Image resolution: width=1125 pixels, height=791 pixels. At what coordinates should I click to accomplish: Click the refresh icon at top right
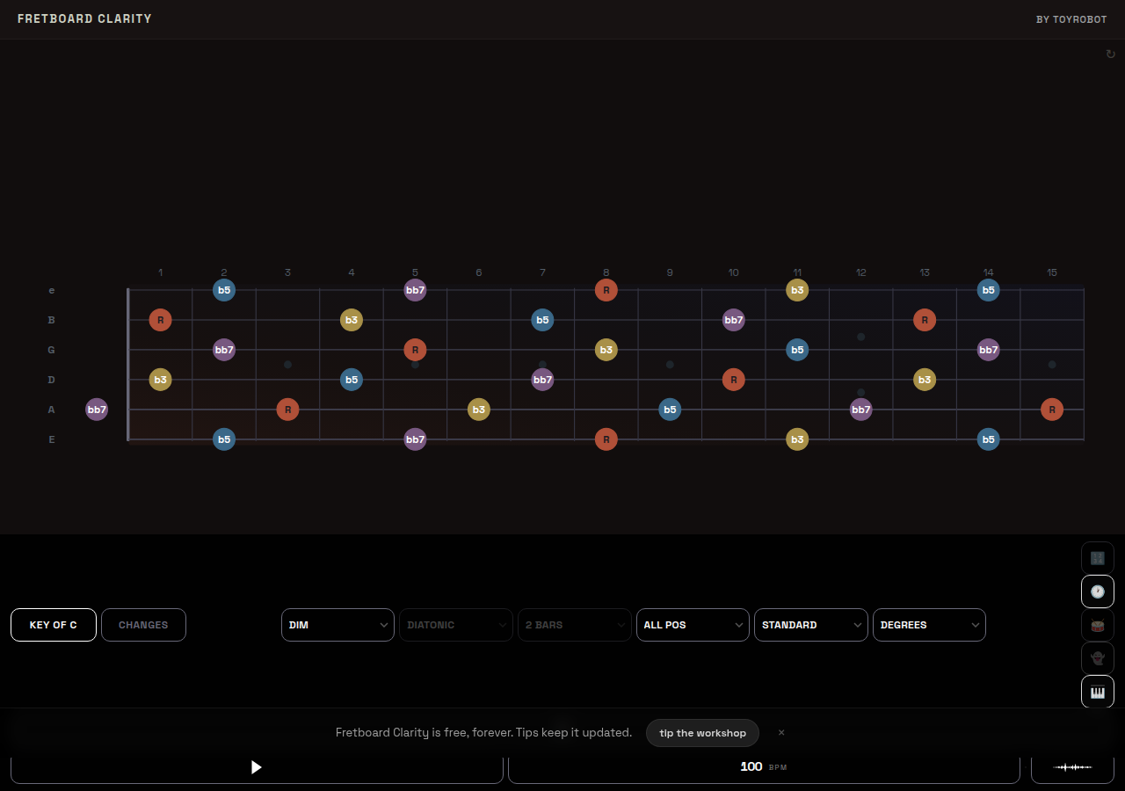[1110, 54]
